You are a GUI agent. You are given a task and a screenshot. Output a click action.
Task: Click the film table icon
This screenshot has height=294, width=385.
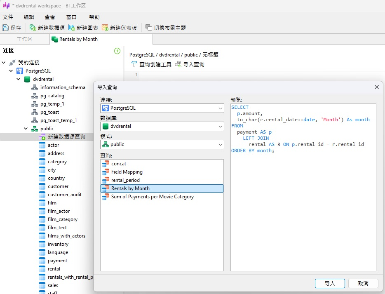42,203
